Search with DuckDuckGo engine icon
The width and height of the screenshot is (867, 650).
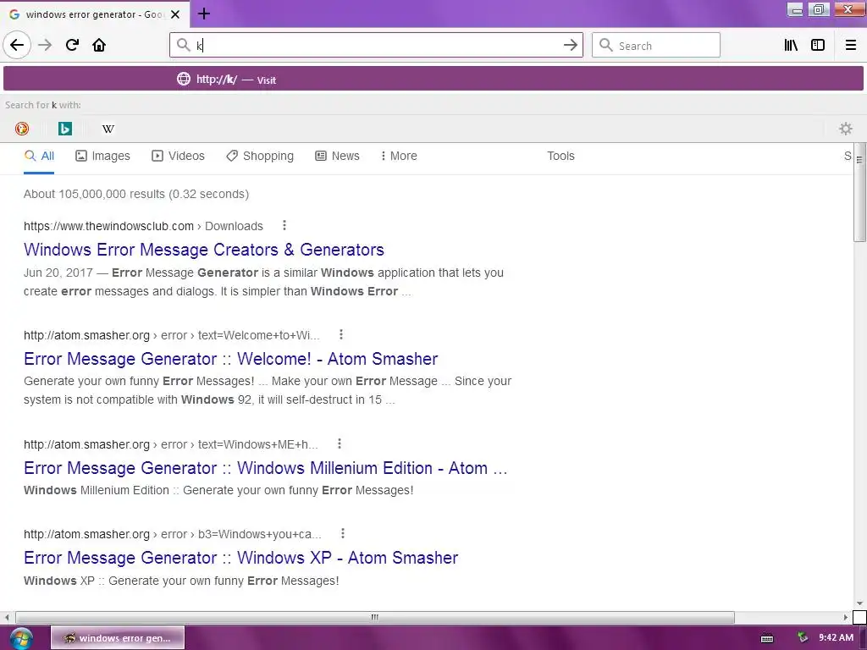tap(21, 129)
